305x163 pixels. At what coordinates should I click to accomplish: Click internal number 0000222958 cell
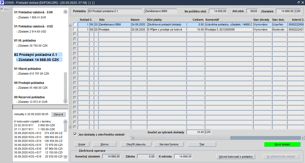click(x=296, y=24)
